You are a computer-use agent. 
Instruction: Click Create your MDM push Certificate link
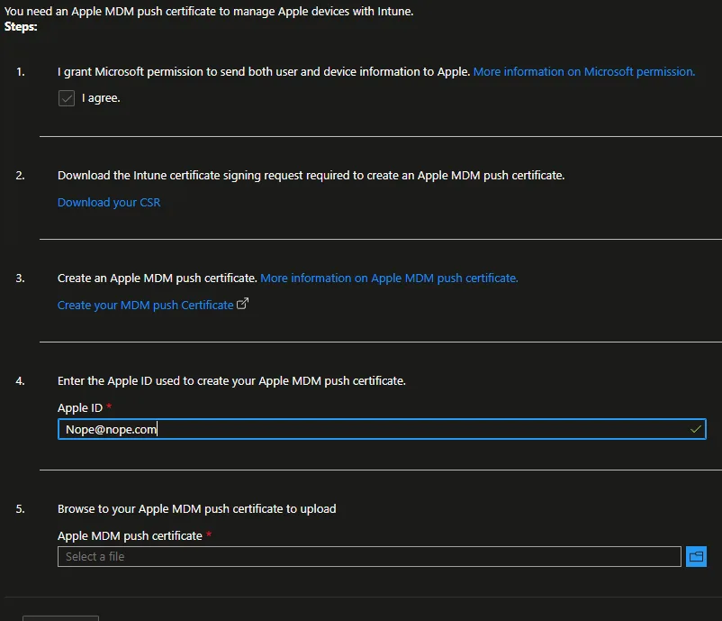[145, 305]
